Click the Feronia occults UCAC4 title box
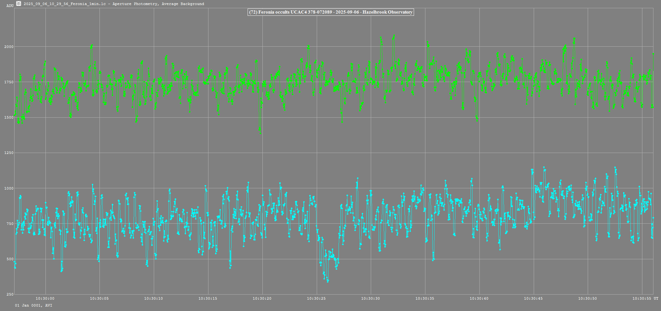Viewport: 661px width, 311px height. (331, 12)
